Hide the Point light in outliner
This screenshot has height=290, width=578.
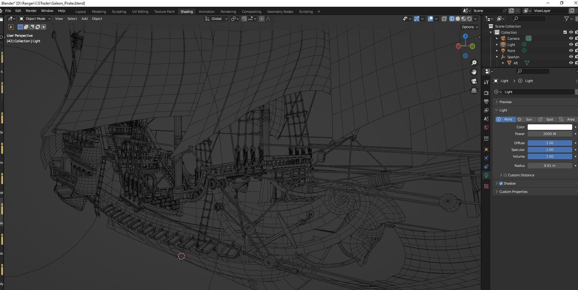click(x=571, y=51)
